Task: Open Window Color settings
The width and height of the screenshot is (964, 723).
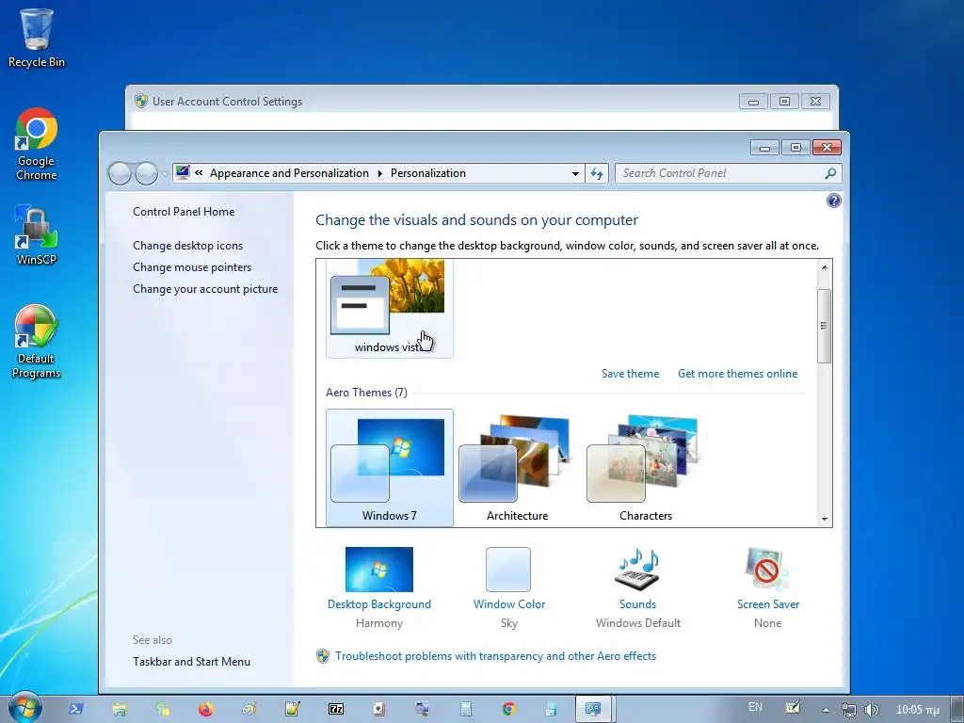Action: (509, 587)
